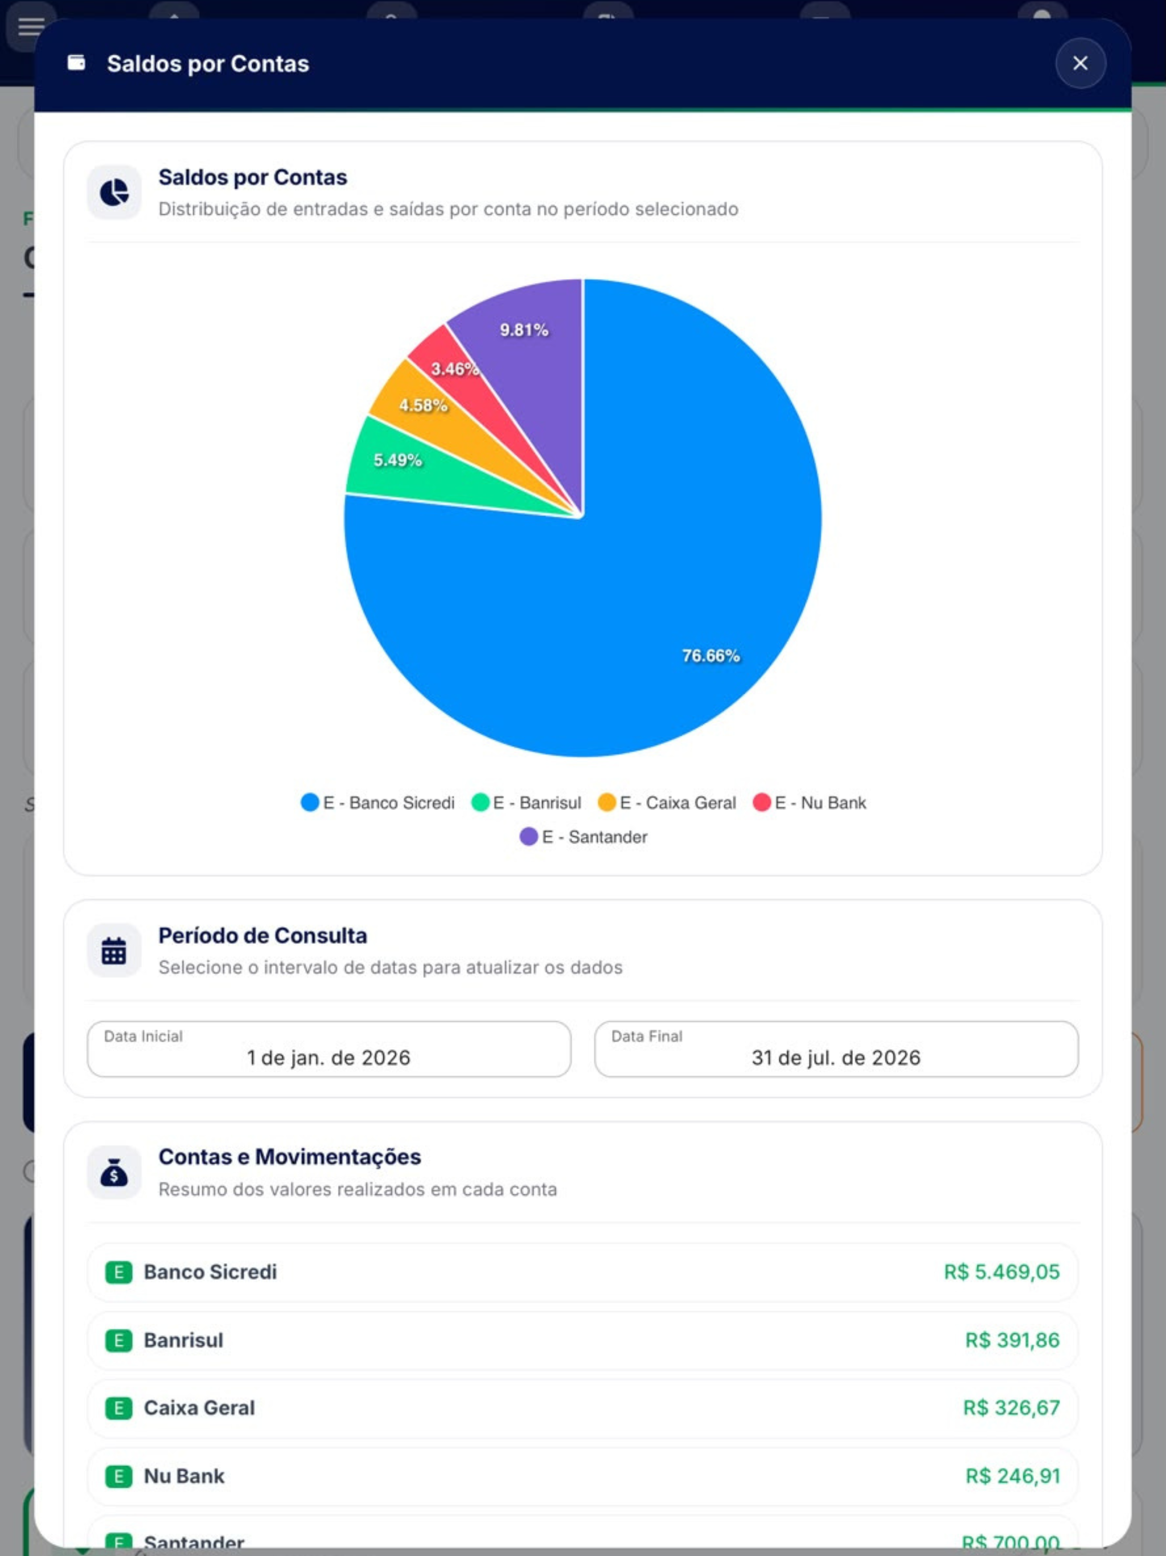Image resolution: width=1166 pixels, height=1556 pixels.
Task: Toggle E - Nu Bank legend swatch
Action: 762,802
